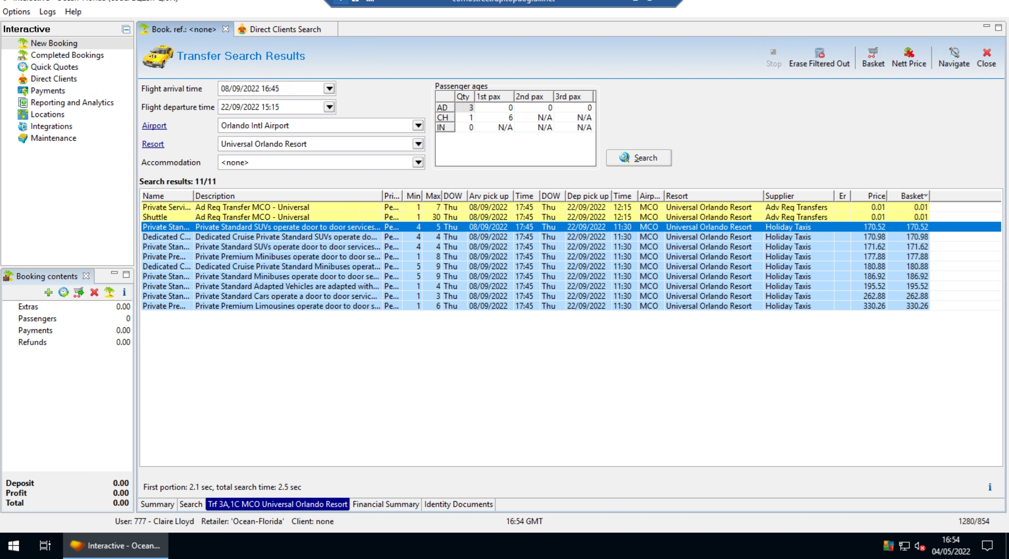Close the Book. ref. <none> tab
Image resolution: width=1009 pixels, height=559 pixels.
[x=225, y=30]
